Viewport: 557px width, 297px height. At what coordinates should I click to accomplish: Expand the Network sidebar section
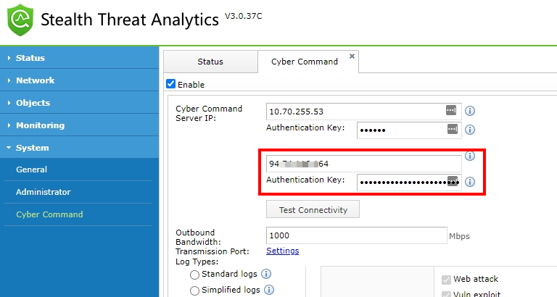point(79,80)
